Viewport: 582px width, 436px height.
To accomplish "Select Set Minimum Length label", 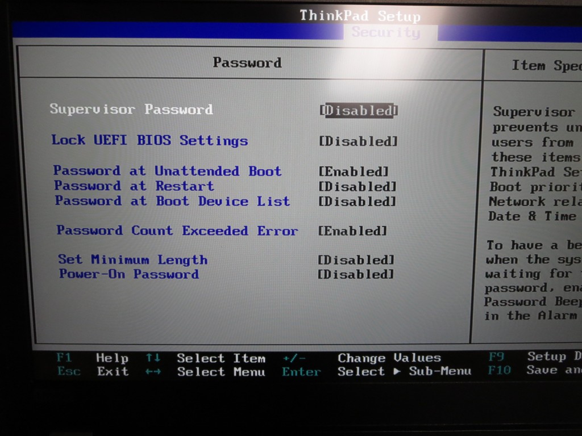I will [x=132, y=259].
